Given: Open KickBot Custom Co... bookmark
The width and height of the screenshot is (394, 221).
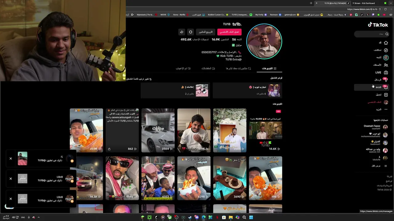Looking at the screenshot, I should coord(218,15).
